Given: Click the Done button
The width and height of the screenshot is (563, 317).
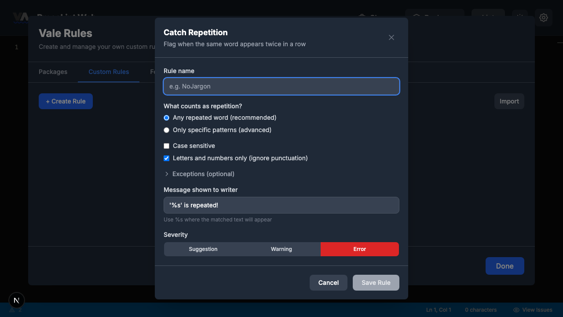Looking at the screenshot, I should pos(505,266).
